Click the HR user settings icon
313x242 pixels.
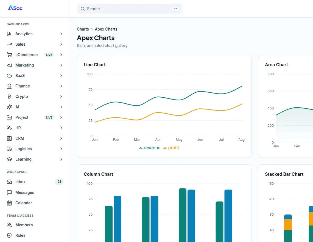(x=9, y=128)
